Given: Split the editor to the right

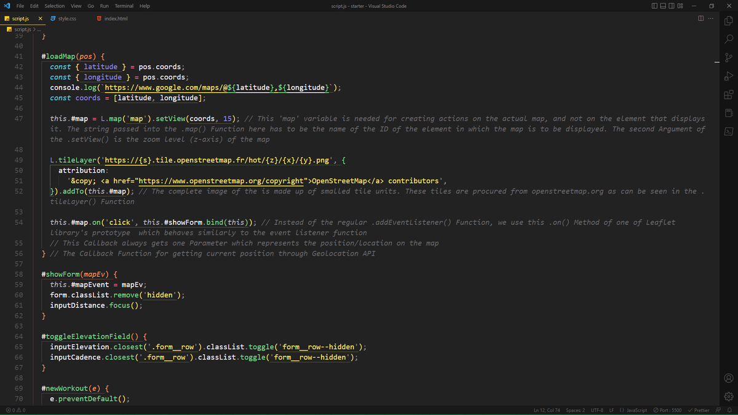Looking at the screenshot, I should tap(701, 18).
